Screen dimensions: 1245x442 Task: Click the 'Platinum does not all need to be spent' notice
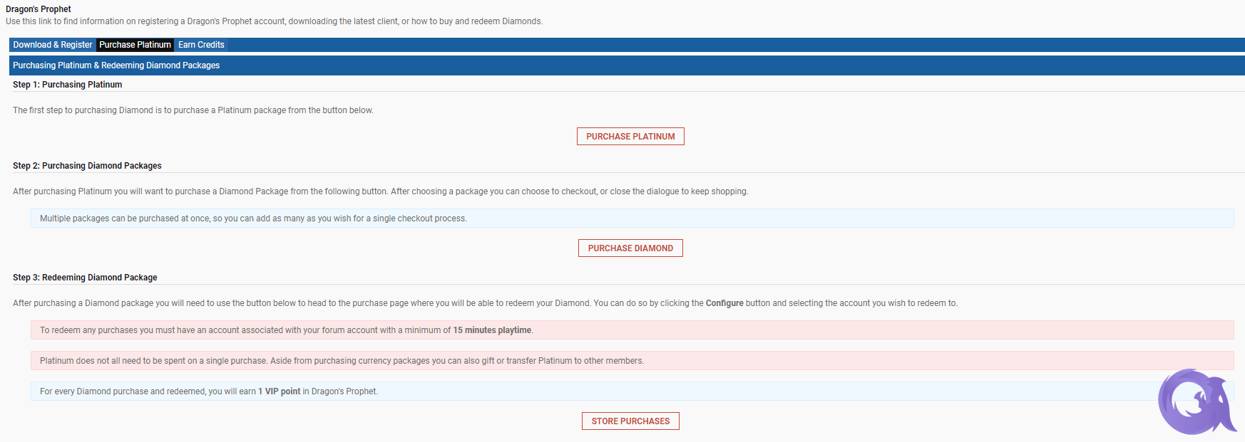(x=632, y=361)
